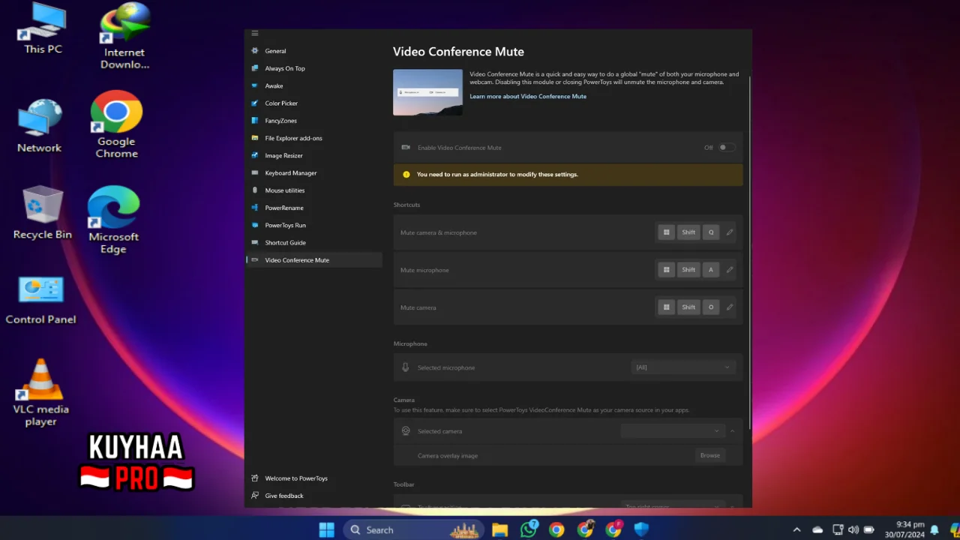Open volume control in system tray

click(853, 529)
